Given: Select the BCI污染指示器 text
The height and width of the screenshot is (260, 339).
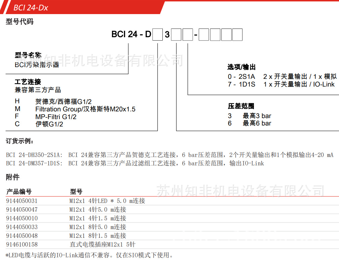Looking at the screenshot, I should tap(37, 65).
